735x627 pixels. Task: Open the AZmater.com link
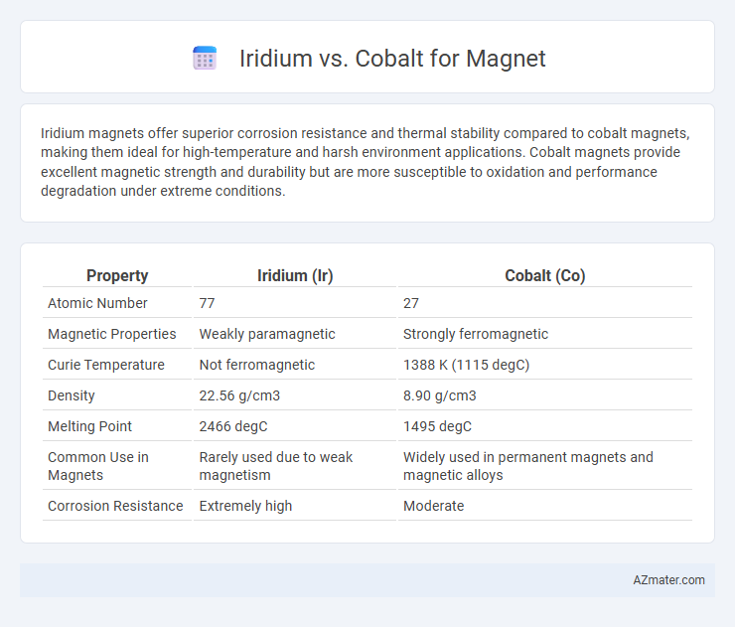668,580
